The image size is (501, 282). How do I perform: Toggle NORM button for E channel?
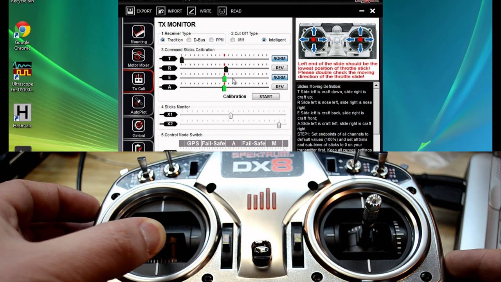(x=279, y=77)
